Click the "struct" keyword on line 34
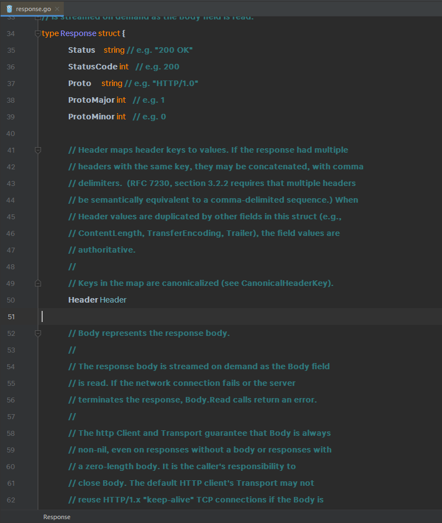 (x=109, y=33)
